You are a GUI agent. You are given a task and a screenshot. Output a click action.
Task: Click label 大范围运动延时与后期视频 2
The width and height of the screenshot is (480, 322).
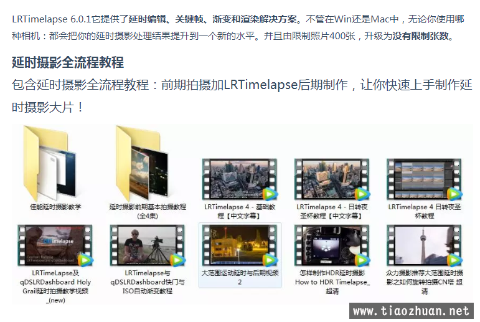(x=240, y=277)
